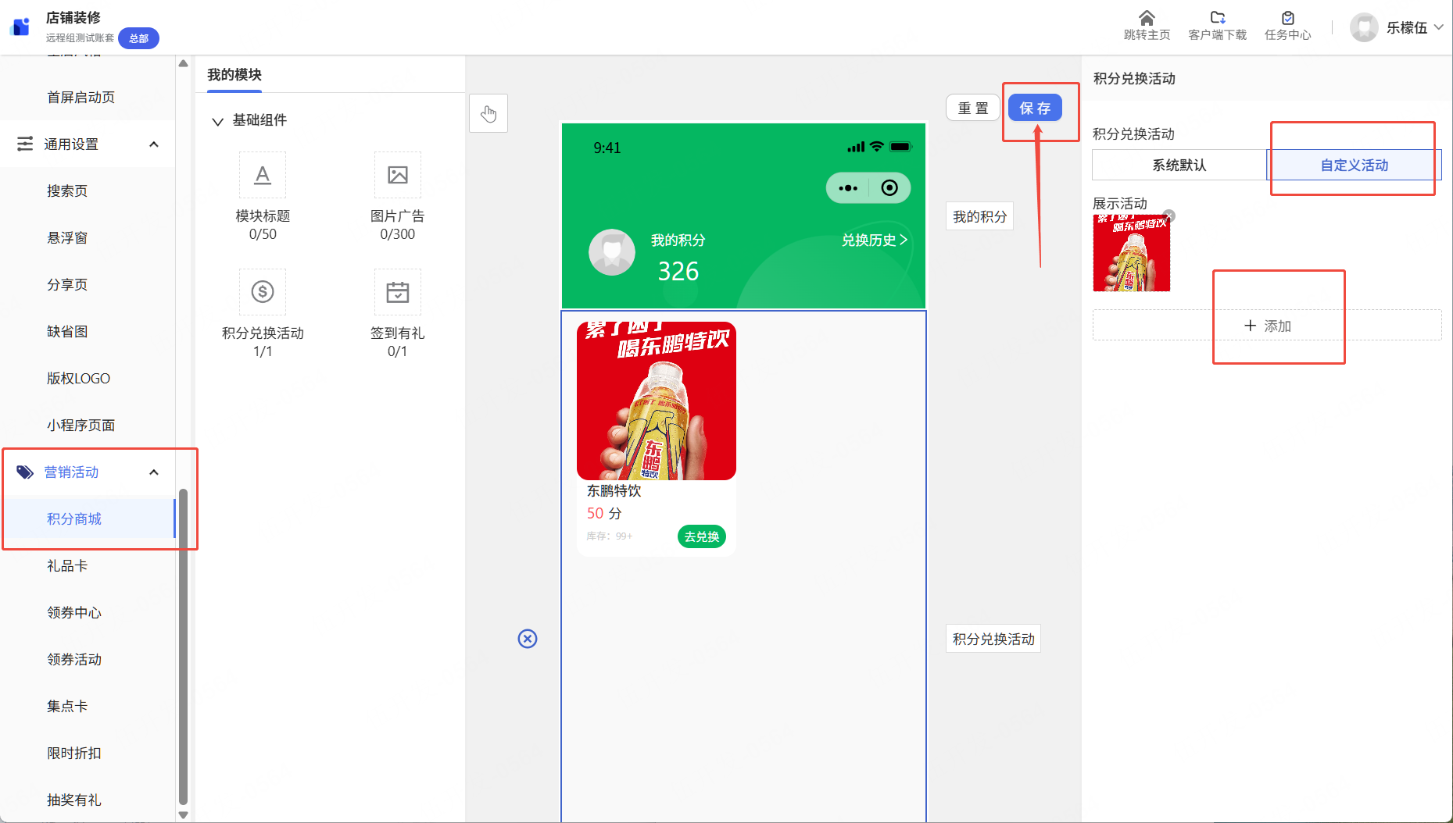Click the 50 分 price text
This screenshot has height=823, width=1453.
(604, 513)
